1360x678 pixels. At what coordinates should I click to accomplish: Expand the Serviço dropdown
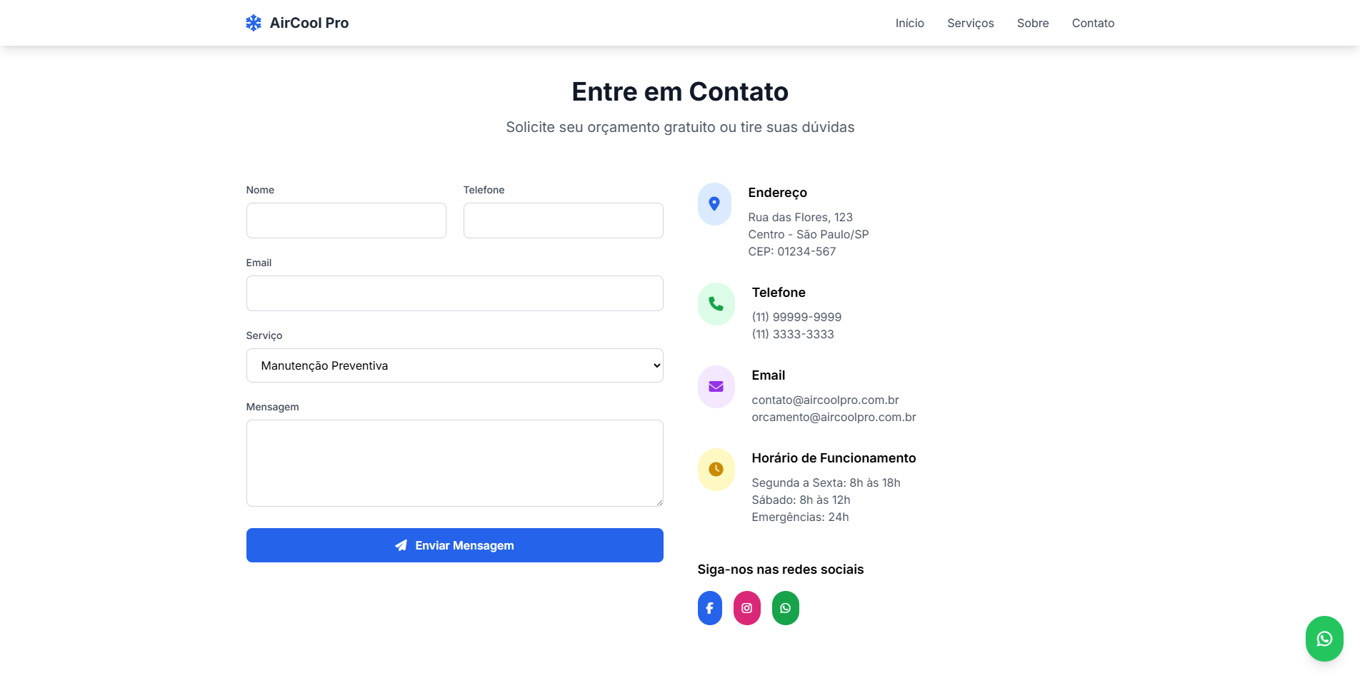455,365
